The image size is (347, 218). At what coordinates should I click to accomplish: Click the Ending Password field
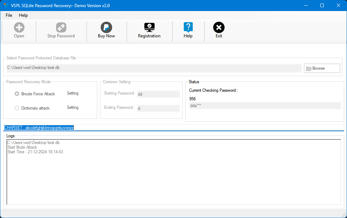158,108
